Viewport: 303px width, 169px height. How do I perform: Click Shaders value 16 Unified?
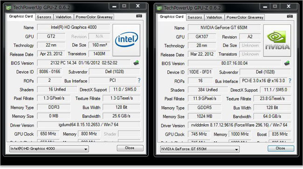[57, 89]
